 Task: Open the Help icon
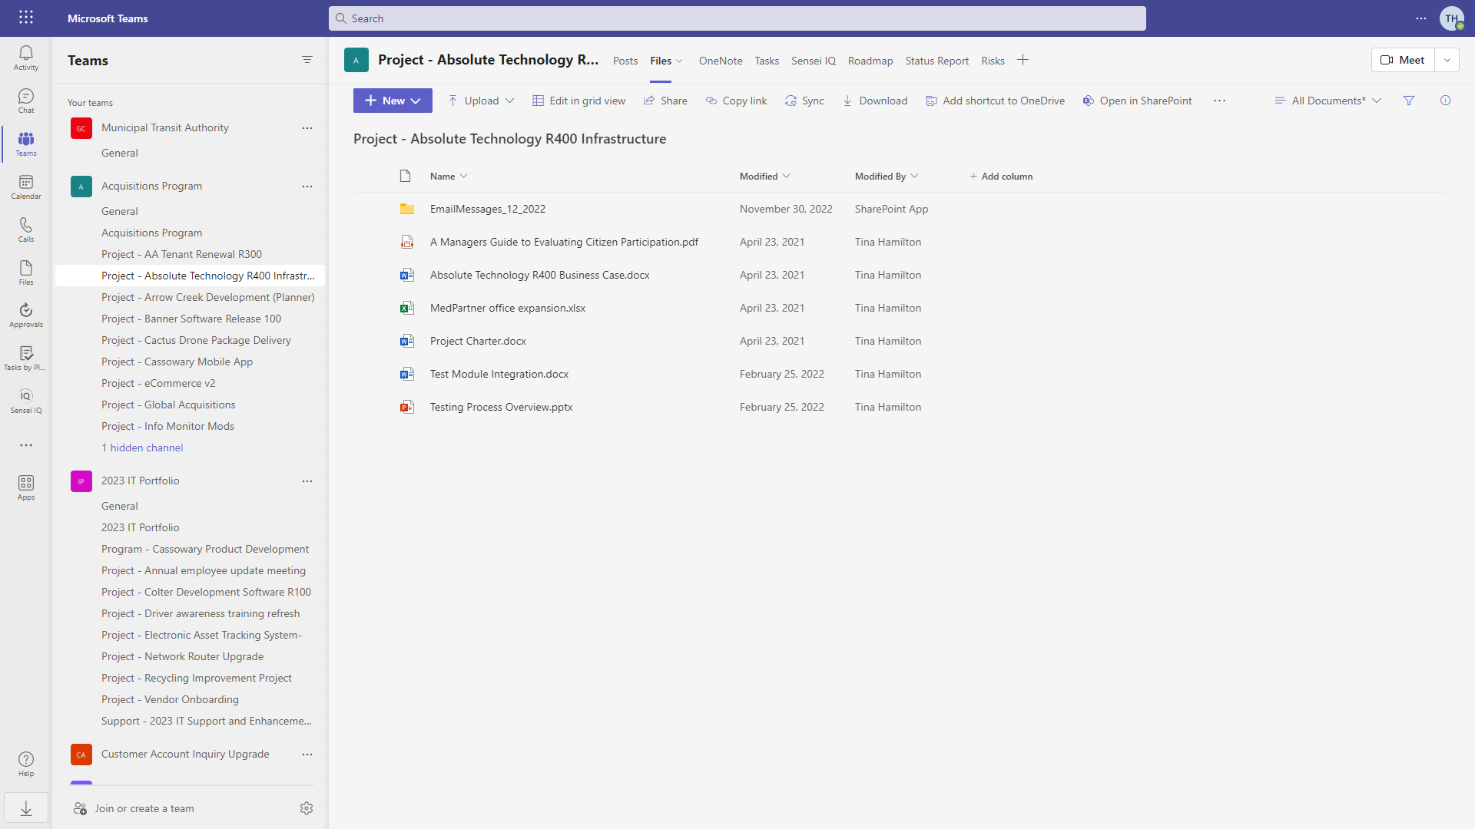(26, 764)
